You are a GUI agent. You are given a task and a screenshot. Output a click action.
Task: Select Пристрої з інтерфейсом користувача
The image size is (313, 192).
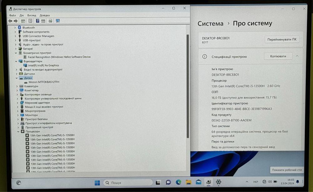[49, 123]
